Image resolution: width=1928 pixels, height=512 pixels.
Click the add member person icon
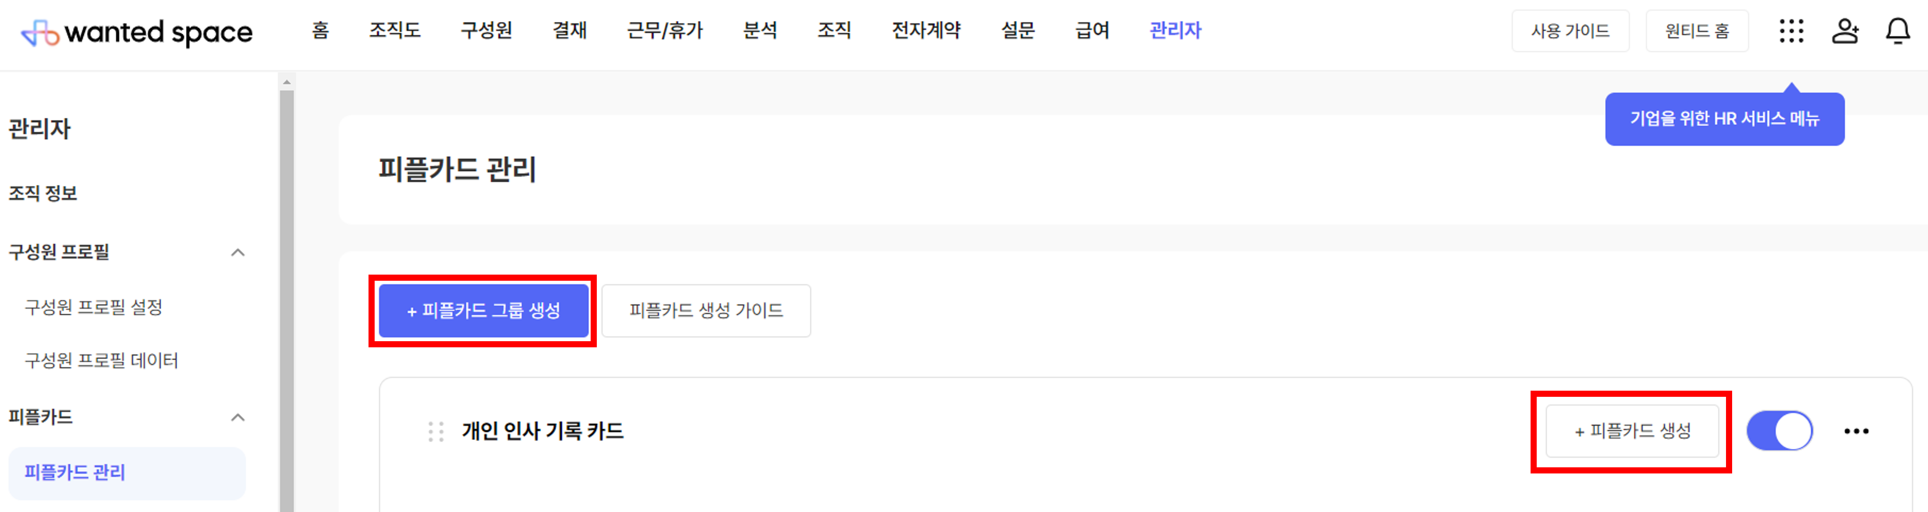point(1845,31)
